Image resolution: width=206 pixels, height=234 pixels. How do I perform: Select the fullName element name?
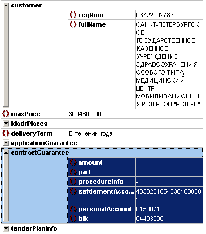pyautogui.click(x=92, y=24)
